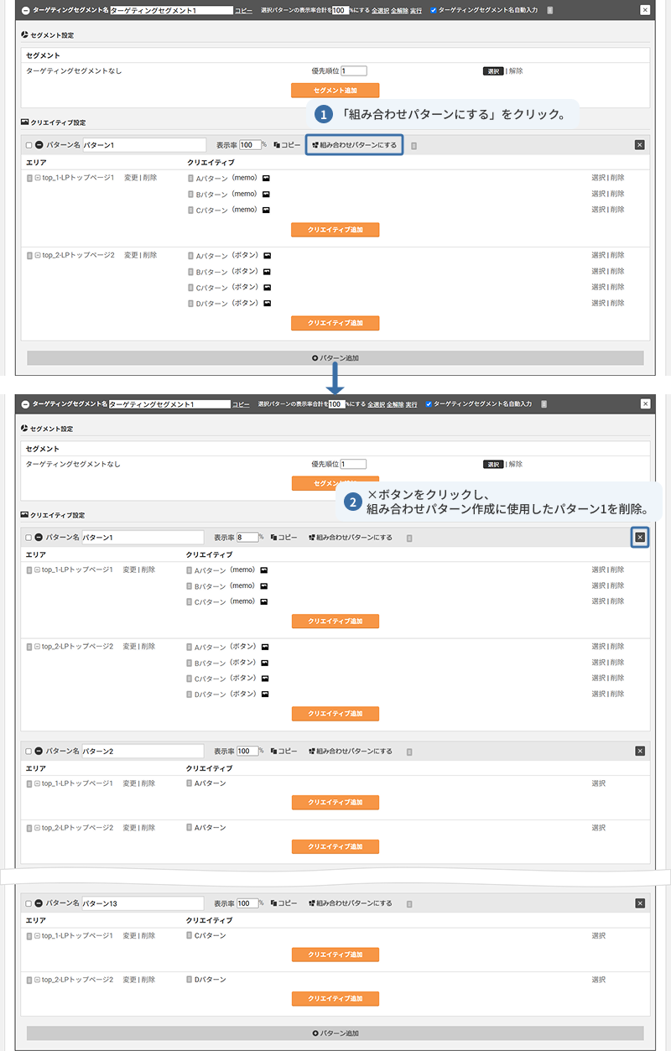This screenshot has width=671, height=1051.
Task: Focus パターン名 field containing パターン13
Action: pyautogui.click(x=142, y=903)
